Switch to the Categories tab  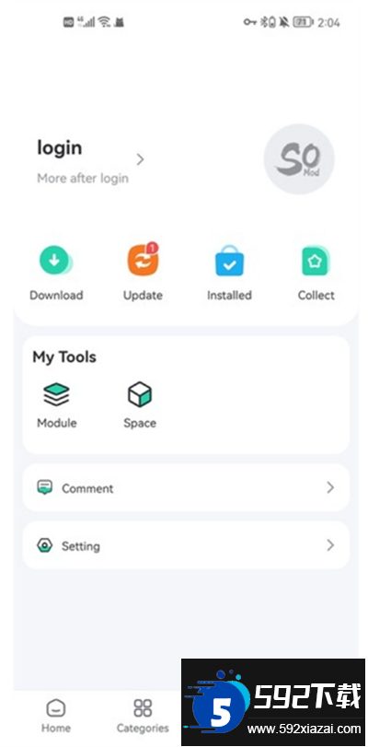[x=143, y=716]
